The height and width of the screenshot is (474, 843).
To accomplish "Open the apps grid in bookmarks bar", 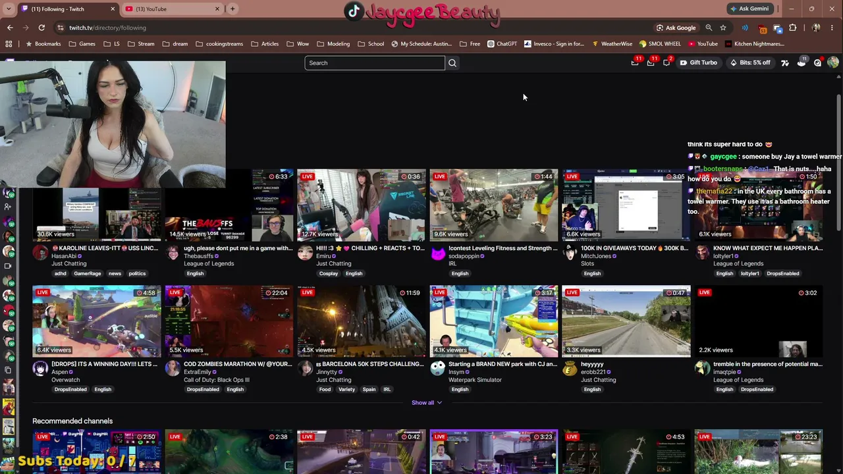I will tap(9, 44).
